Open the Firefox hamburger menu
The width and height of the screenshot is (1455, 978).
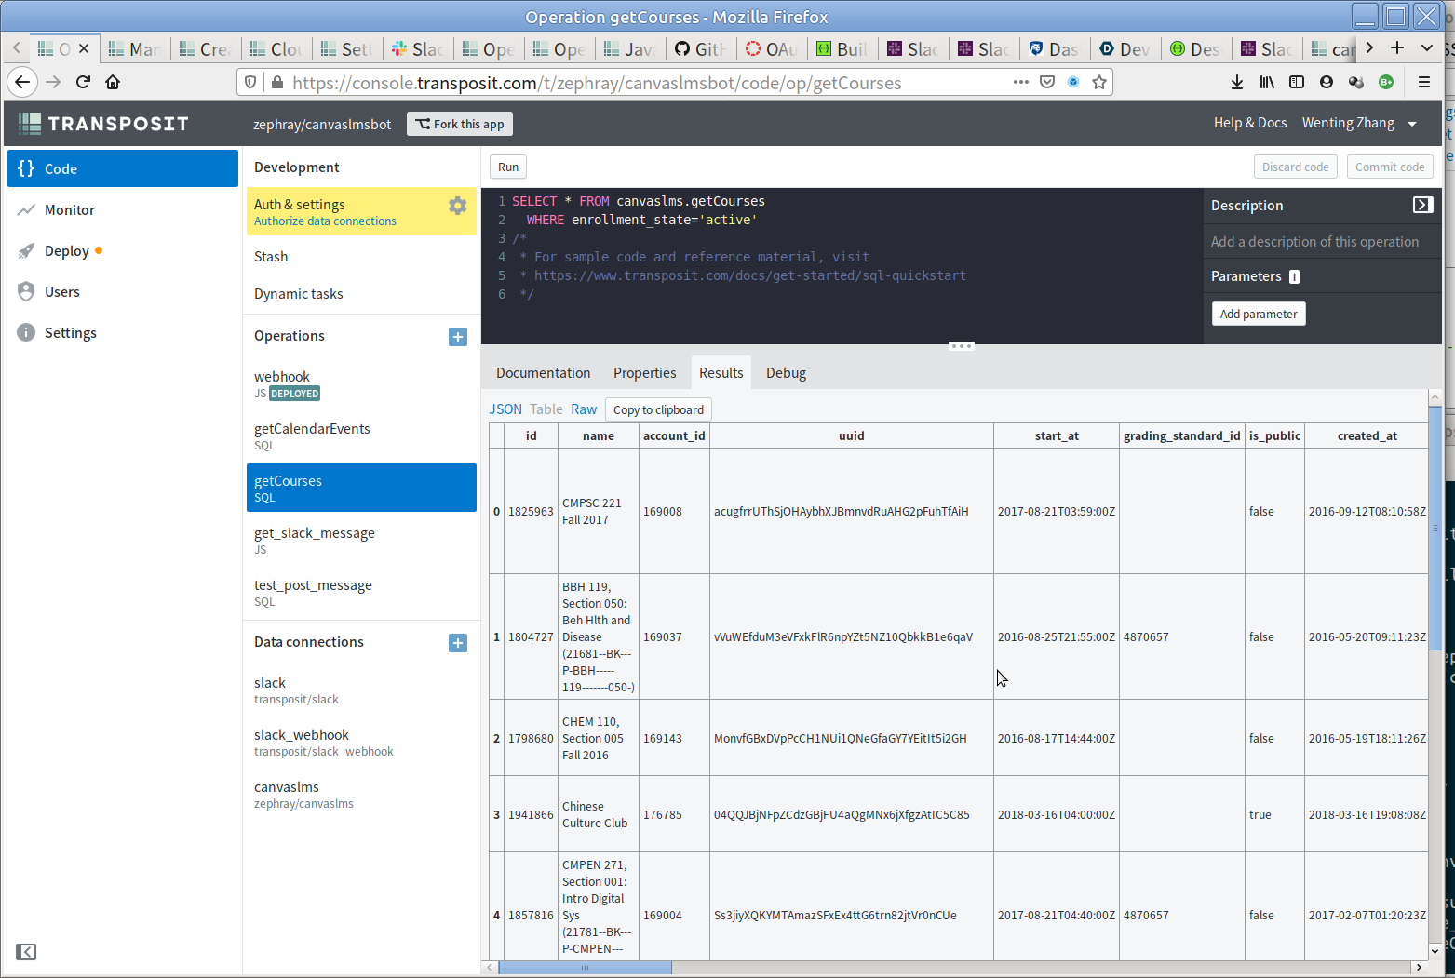(1424, 82)
